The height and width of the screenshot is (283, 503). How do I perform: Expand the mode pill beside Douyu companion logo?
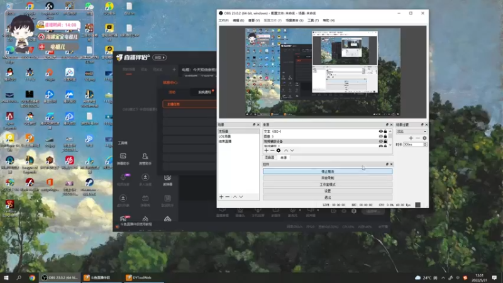click(160, 57)
